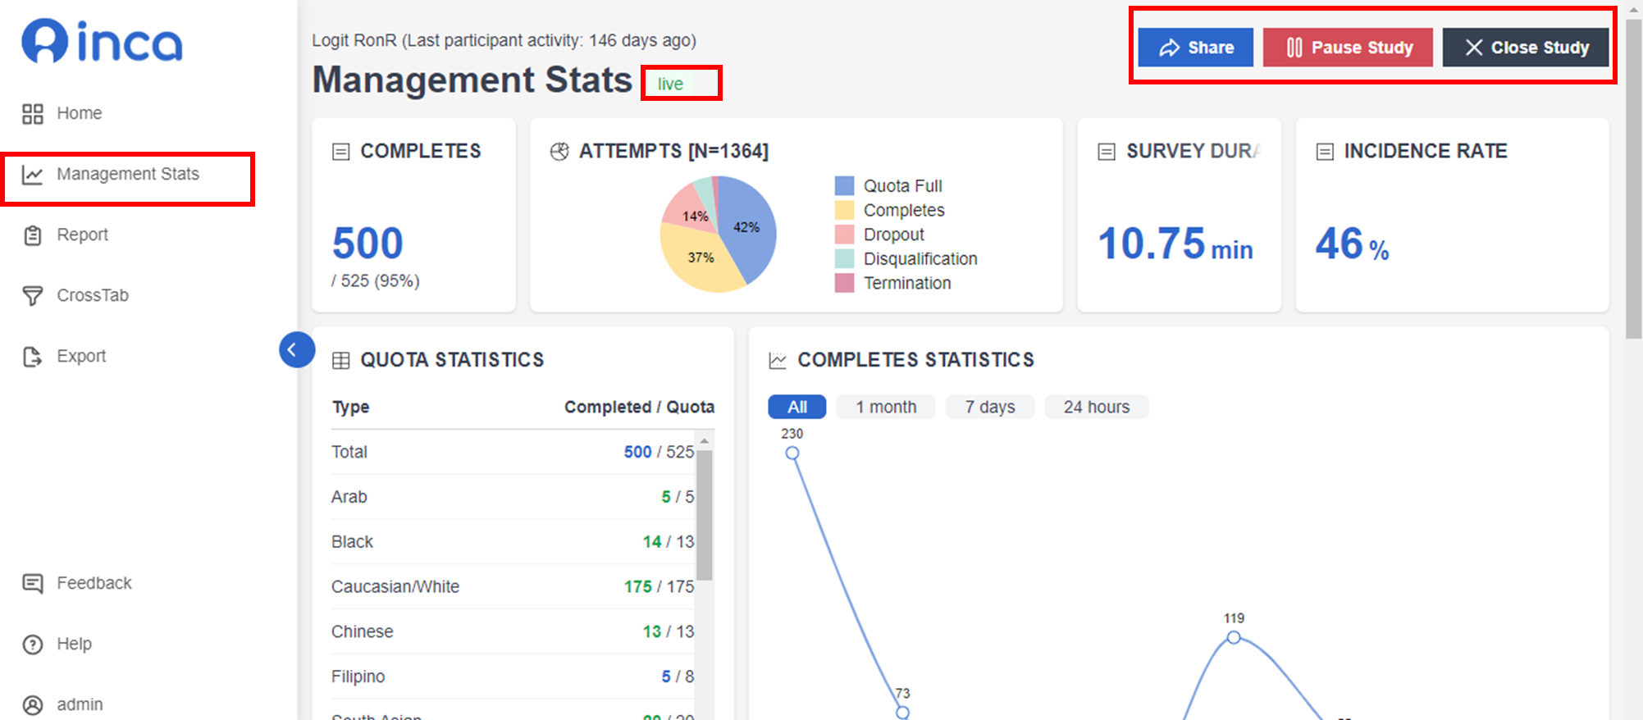Click the Attempts pie chart header icon
Image resolution: width=1643 pixels, height=720 pixels.
pos(559,152)
